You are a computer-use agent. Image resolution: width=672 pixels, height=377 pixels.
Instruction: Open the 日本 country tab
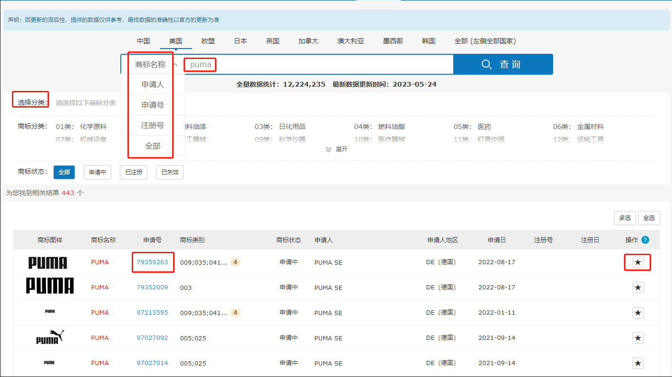tap(240, 41)
